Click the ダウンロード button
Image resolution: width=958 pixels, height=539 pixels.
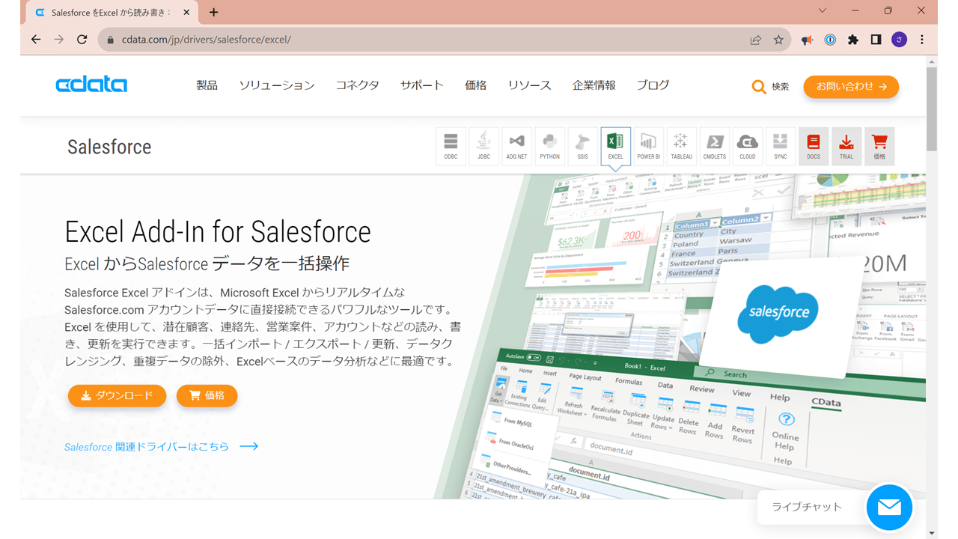coord(117,396)
